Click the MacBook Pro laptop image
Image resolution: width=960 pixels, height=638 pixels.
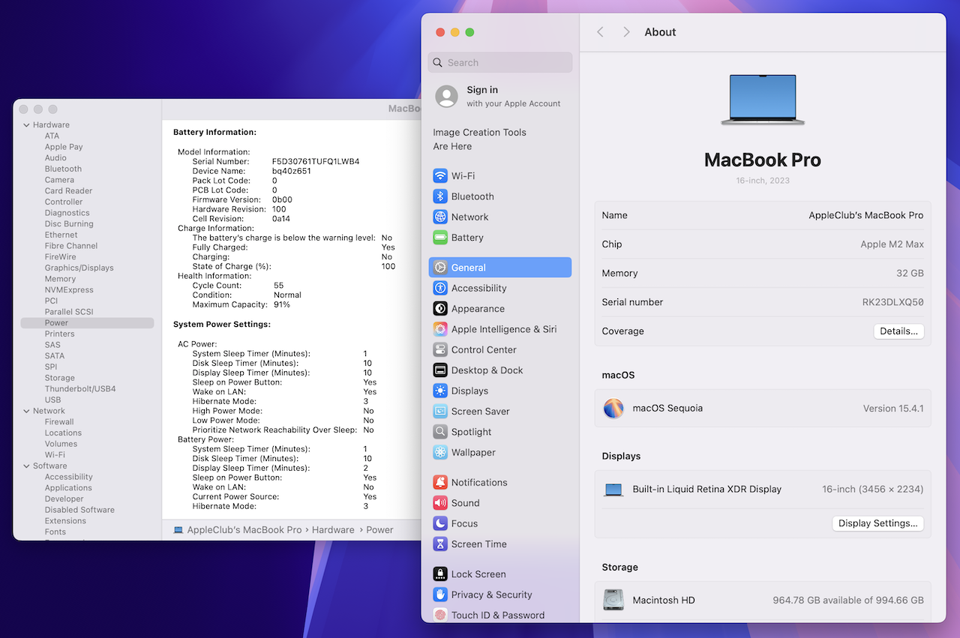pos(763,99)
